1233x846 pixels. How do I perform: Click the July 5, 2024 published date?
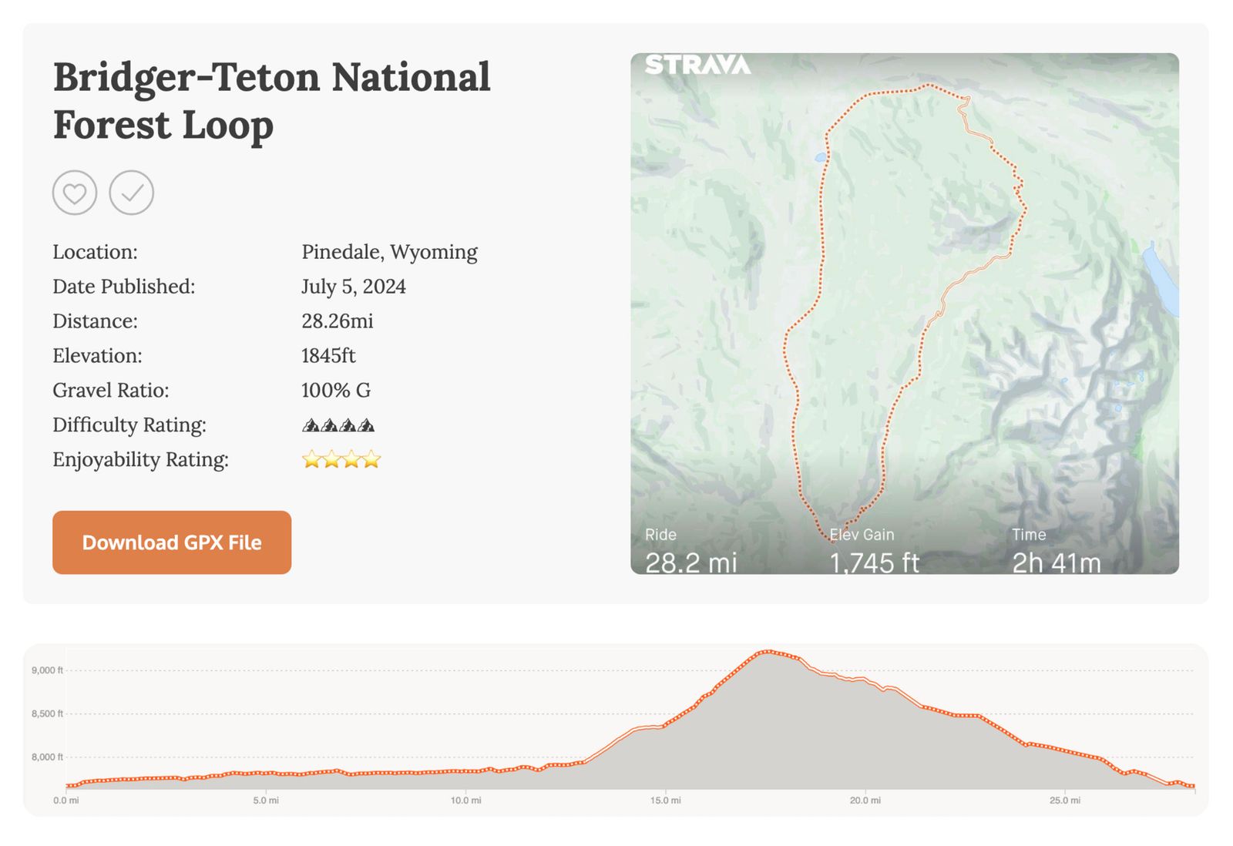tap(353, 287)
